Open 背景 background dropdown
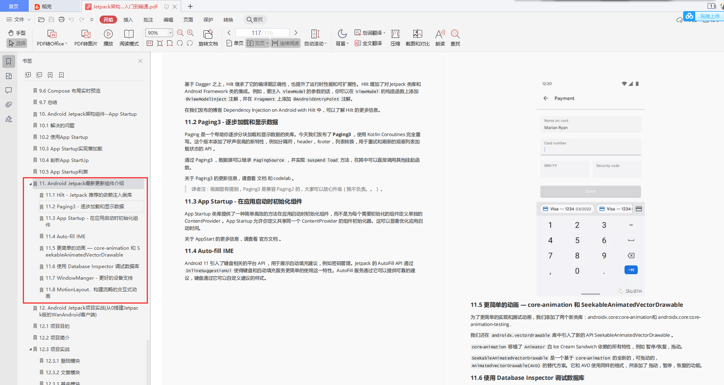 pos(342,38)
